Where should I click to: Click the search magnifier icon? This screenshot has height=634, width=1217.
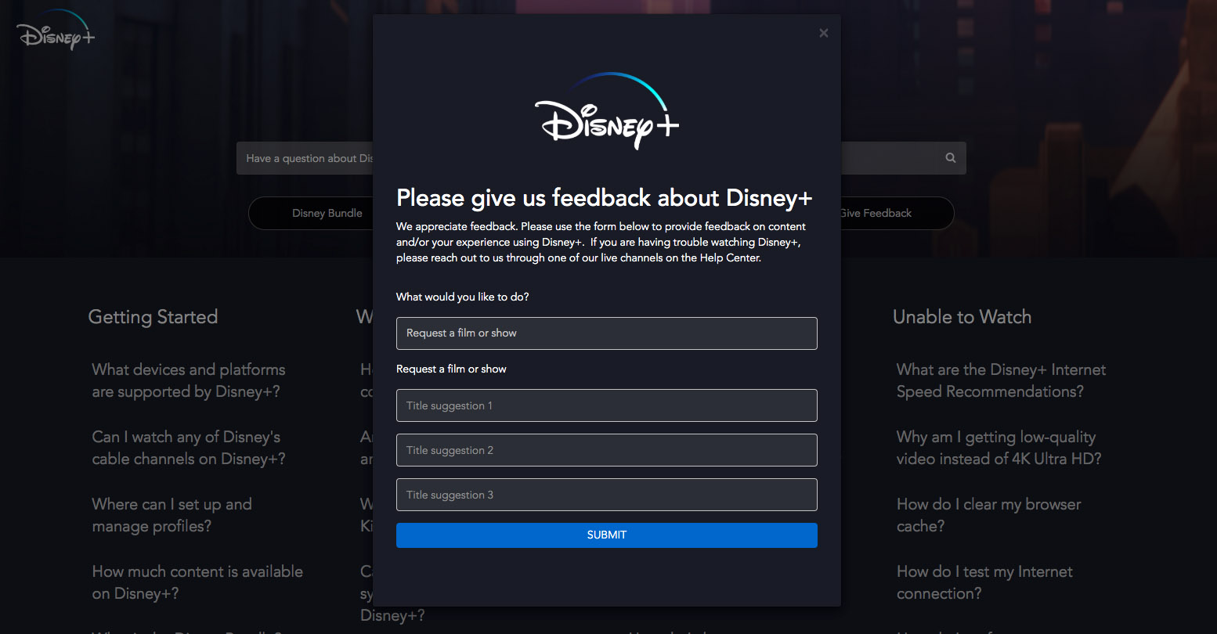click(x=950, y=158)
